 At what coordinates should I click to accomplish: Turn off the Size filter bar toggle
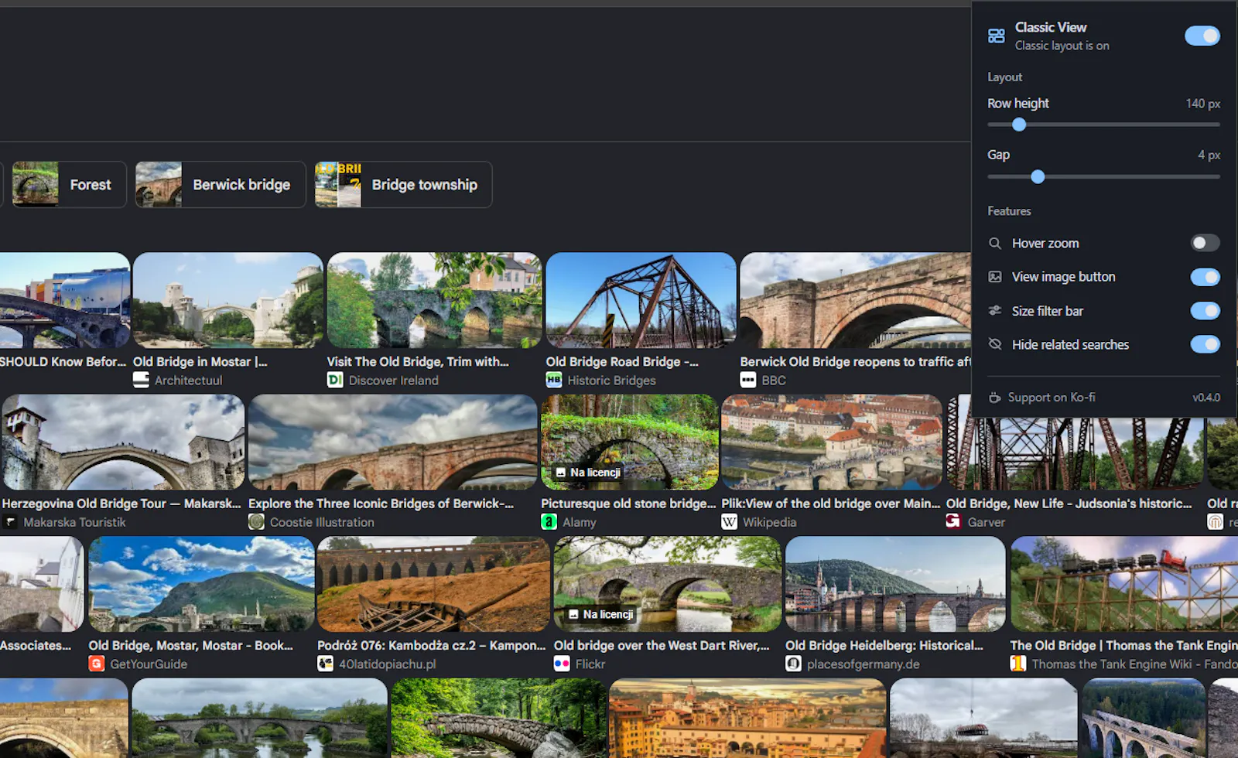pyautogui.click(x=1205, y=311)
